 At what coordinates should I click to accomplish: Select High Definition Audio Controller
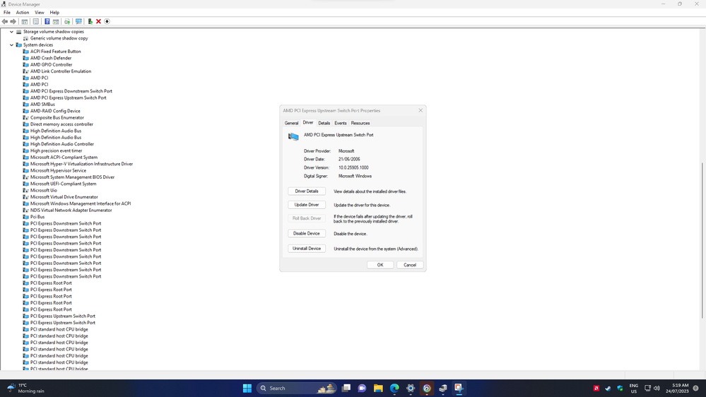tap(62, 144)
